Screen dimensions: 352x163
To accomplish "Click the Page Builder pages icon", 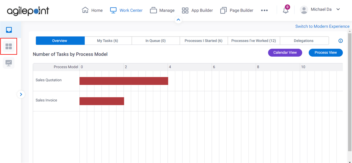I will tap(223, 10).
